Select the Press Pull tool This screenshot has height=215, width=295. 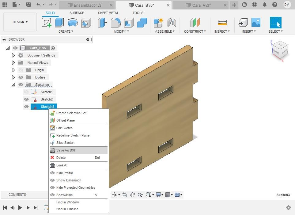(x=103, y=23)
